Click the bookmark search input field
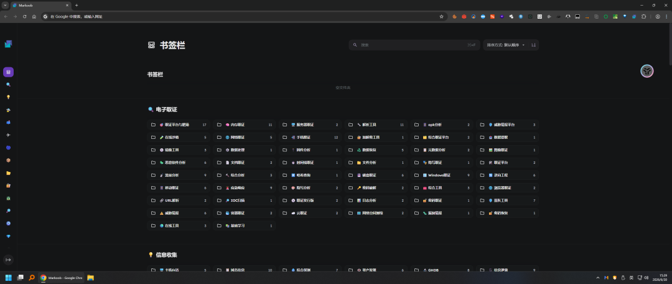Image resolution: width=672 pixels, height=284 pixels. [x=414, y=45]
